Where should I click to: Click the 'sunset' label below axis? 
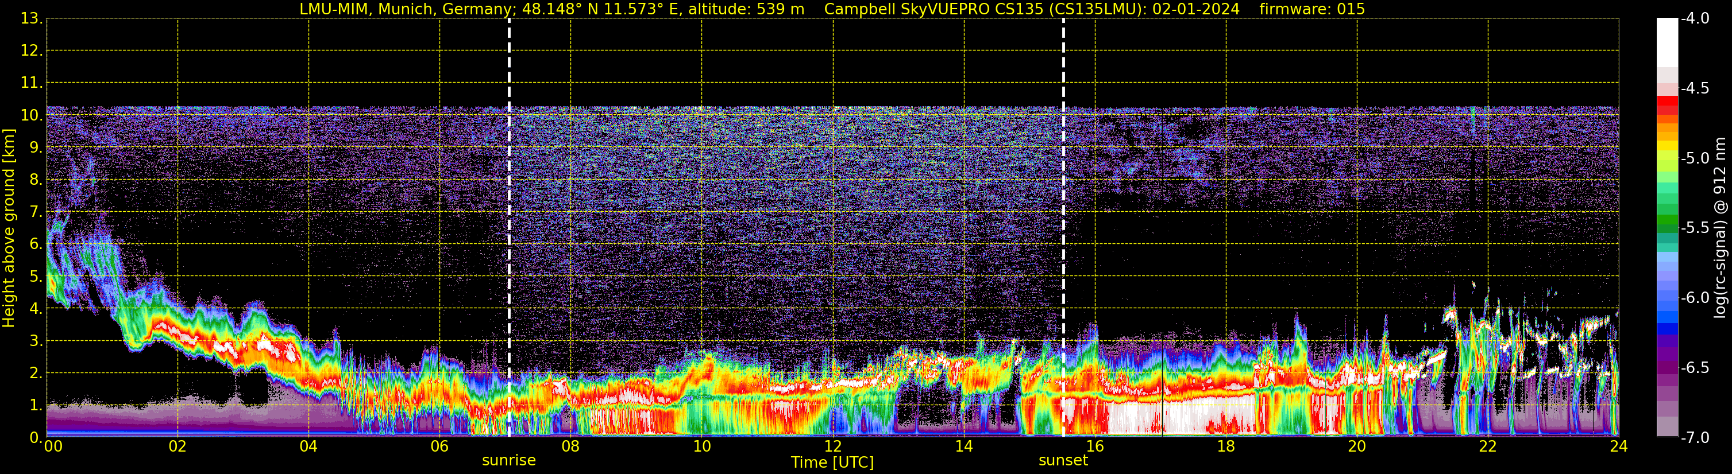(1063, 461)
